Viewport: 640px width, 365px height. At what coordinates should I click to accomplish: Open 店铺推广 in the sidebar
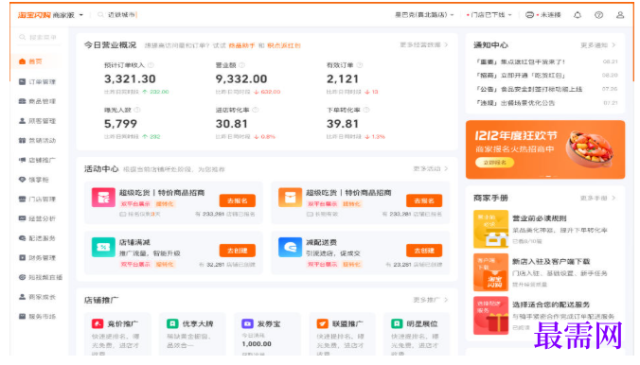[37, 160]
